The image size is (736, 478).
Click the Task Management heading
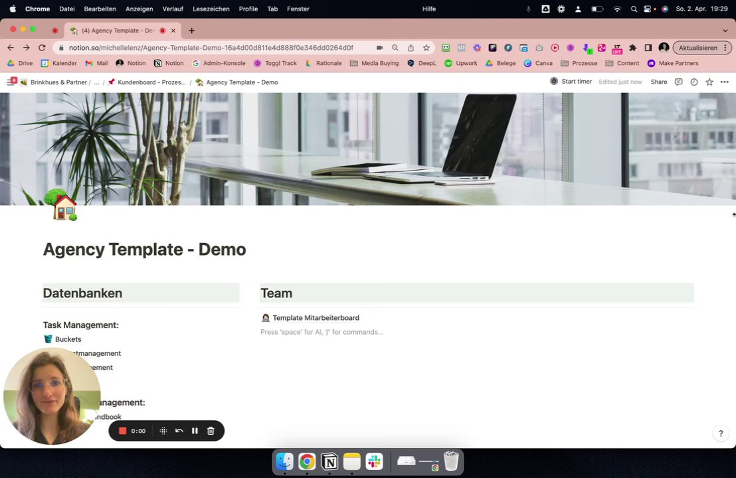(x=81, y=325)
